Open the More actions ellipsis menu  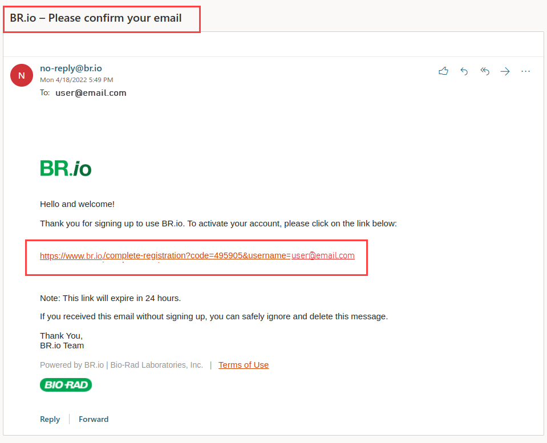tap(525, 71)
